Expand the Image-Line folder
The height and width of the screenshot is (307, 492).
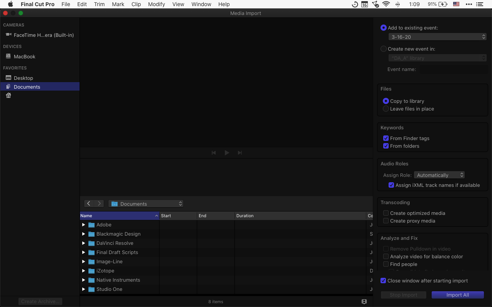tap(83, 262)
